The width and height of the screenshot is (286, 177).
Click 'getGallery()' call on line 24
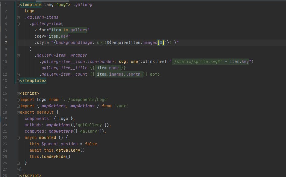[x=70, y=150]
